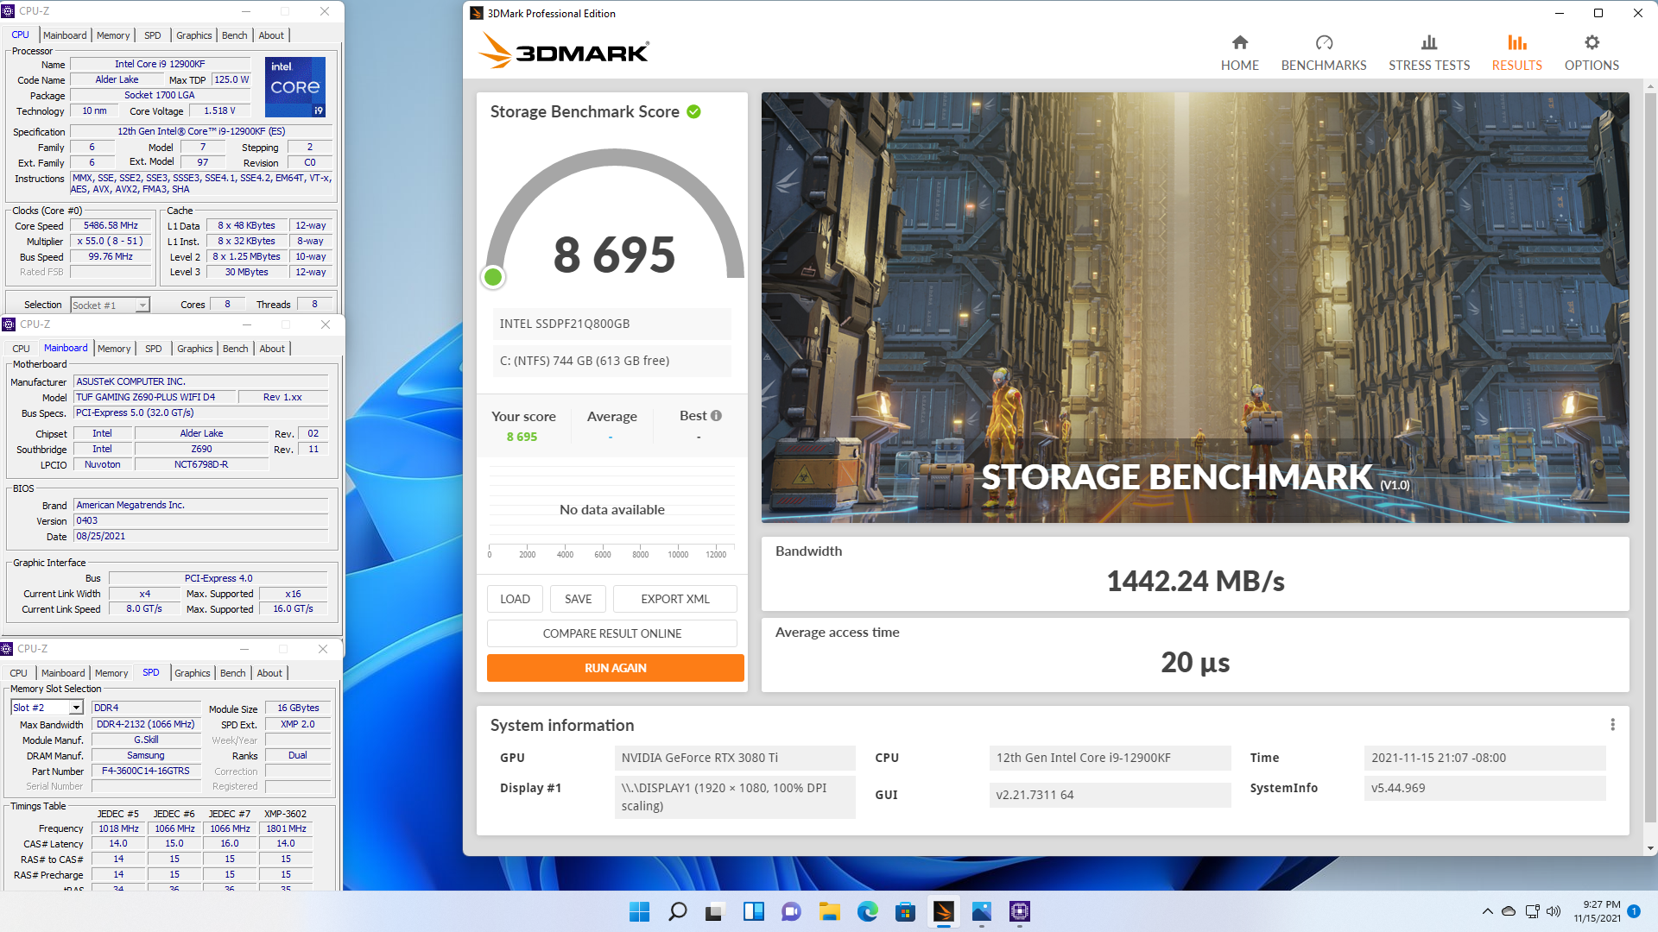Open the Socket #1 selection dropdown

click(x=110, y=305)
